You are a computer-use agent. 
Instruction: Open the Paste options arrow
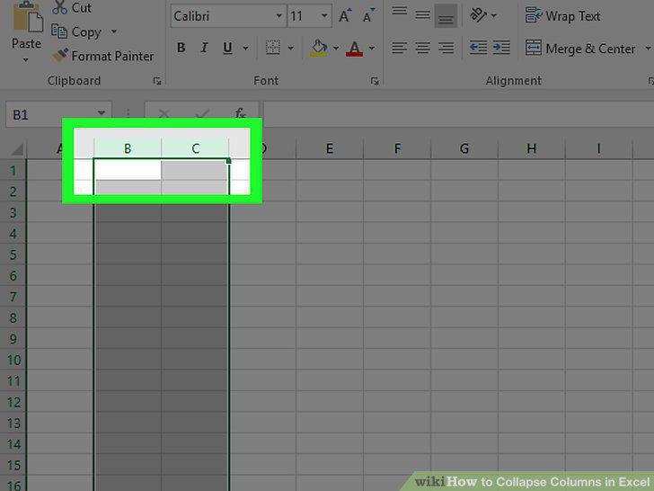click(26, 60)
